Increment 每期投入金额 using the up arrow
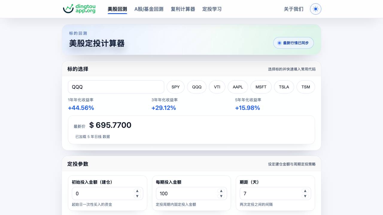This screenshot has height=215, width=383. coord(221,191)
